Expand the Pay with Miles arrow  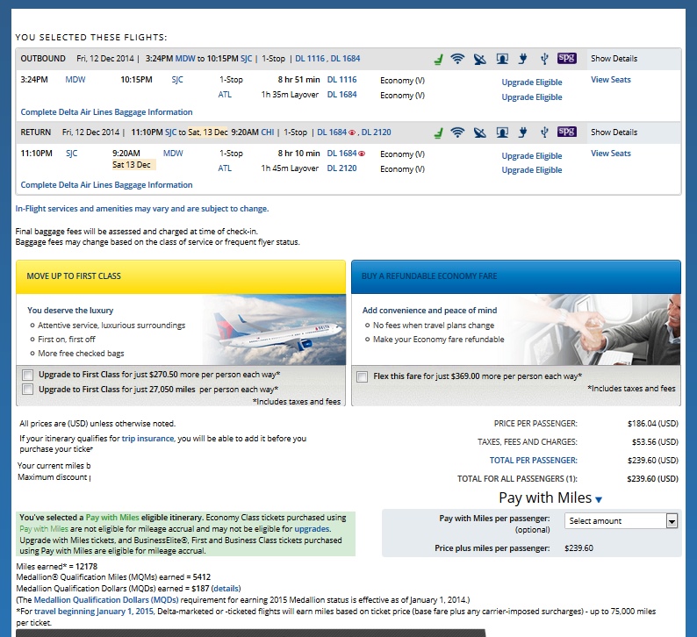tap(599, 499)
